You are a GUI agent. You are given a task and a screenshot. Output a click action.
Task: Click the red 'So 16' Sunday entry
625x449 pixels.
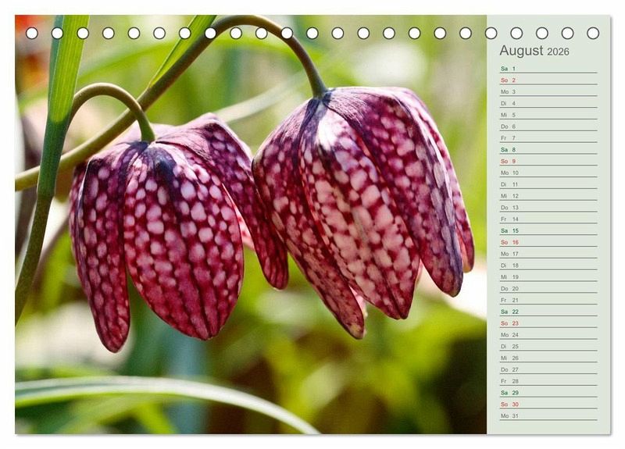[509, 242]
